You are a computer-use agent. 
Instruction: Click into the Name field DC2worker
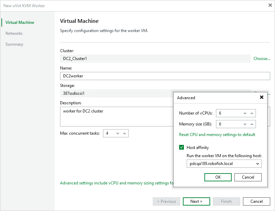(x=165, y=76)
